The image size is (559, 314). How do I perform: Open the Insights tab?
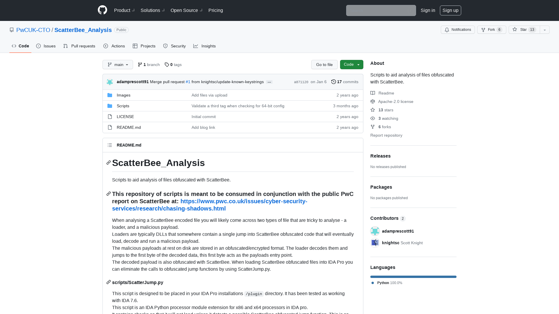205,46
